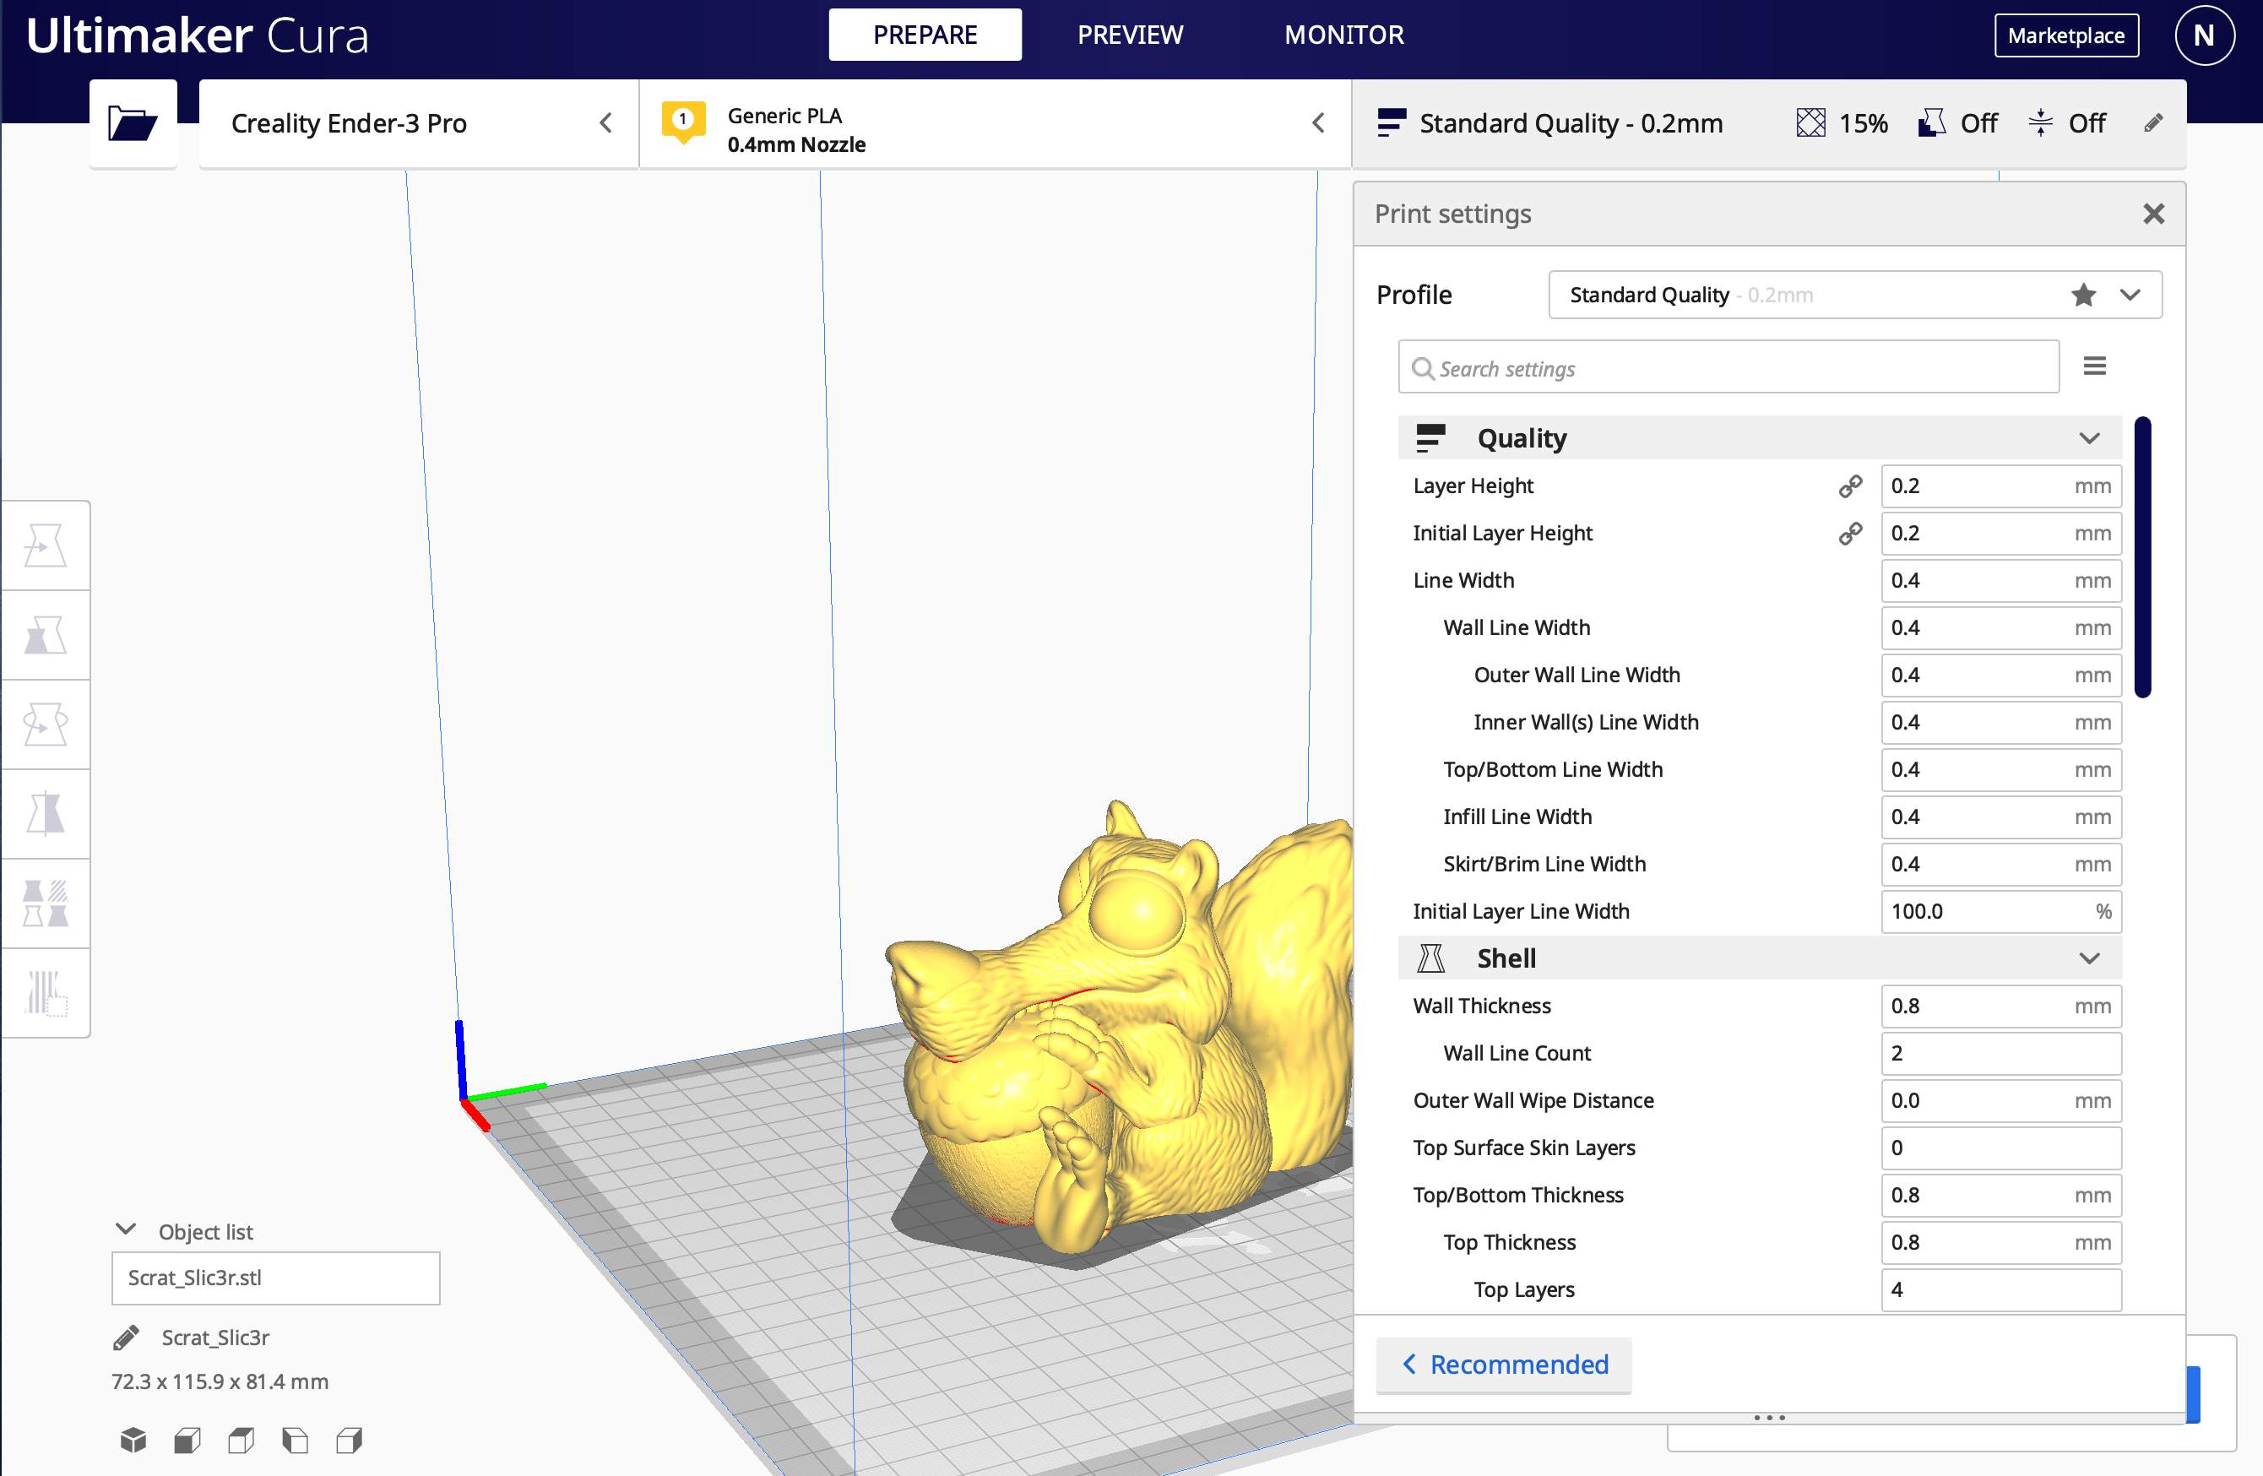Image resolution: width=2263 pixels, height=1476 pixels.
Task: Edit the Line Width value field
Action: point(2000,581)
